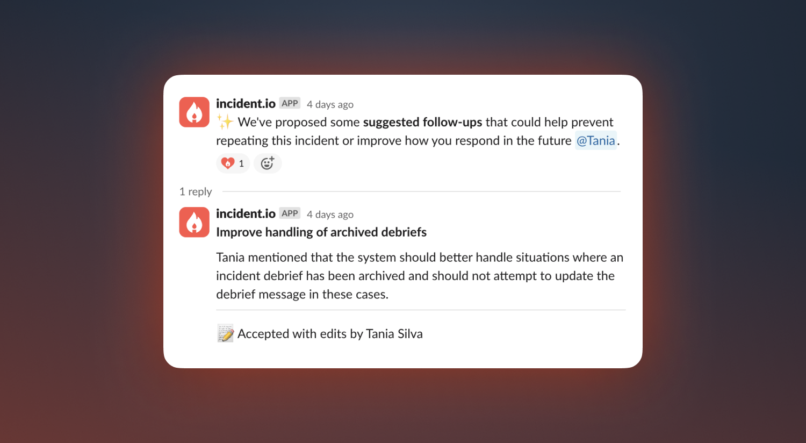Open the @Tania user mention
Viewport: 806px width, 443px height.
[x=596, y=140]
